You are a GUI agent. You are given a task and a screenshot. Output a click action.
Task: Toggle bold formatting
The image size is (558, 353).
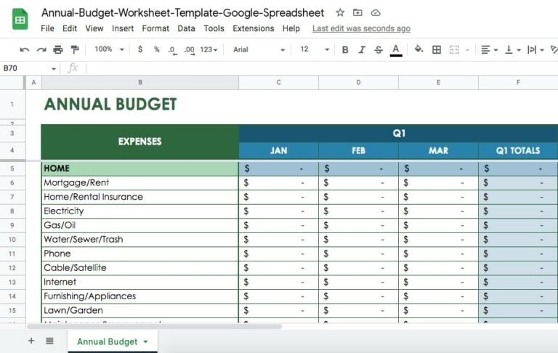[345, 49]
